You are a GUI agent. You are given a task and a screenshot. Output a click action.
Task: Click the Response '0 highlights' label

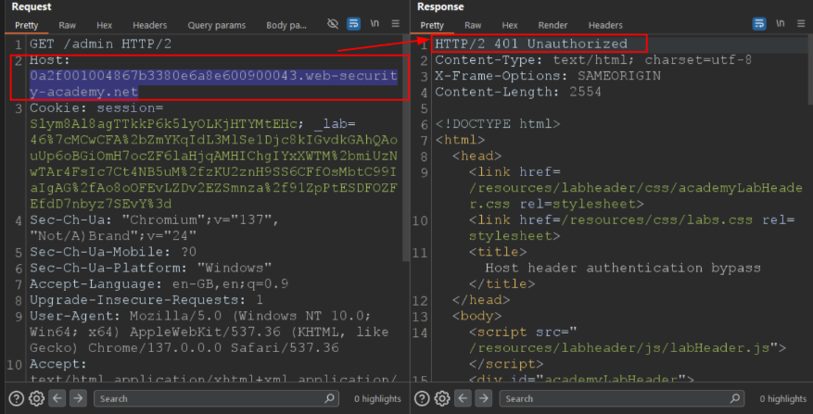783,399
